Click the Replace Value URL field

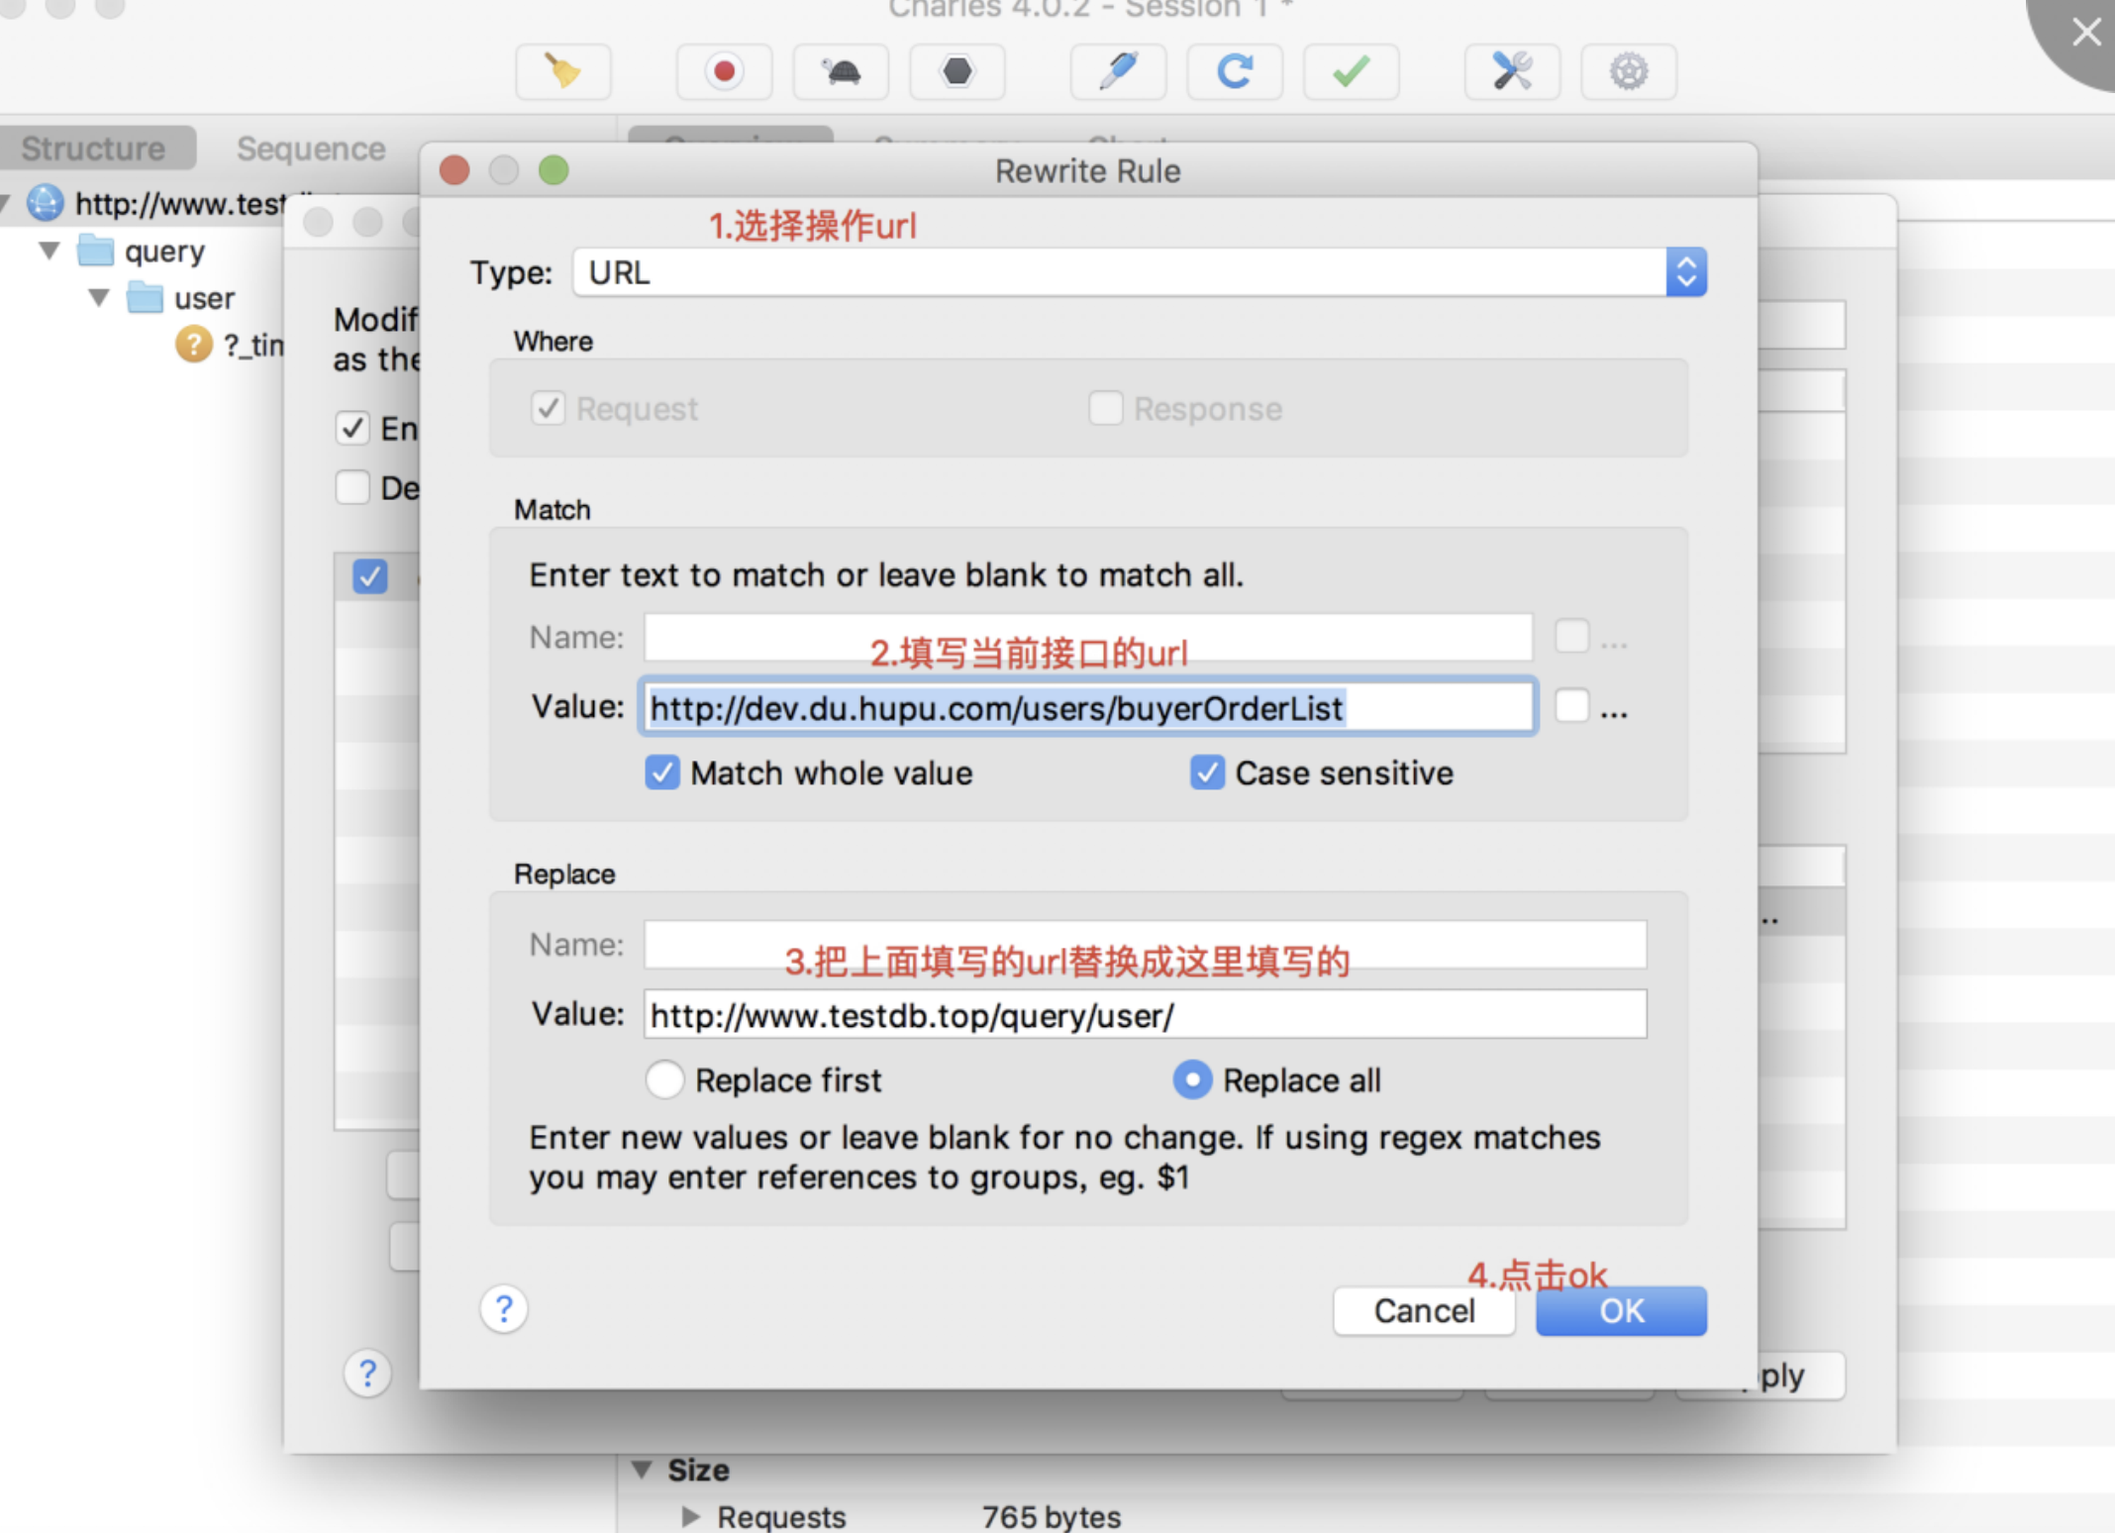pyautogui.click(x=1146, y=1014)
